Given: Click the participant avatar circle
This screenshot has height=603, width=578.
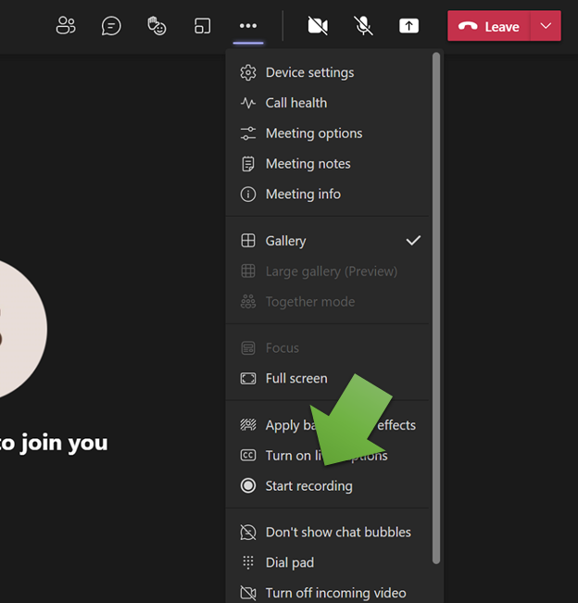Looking at the screenshot, I should (23, 329).
